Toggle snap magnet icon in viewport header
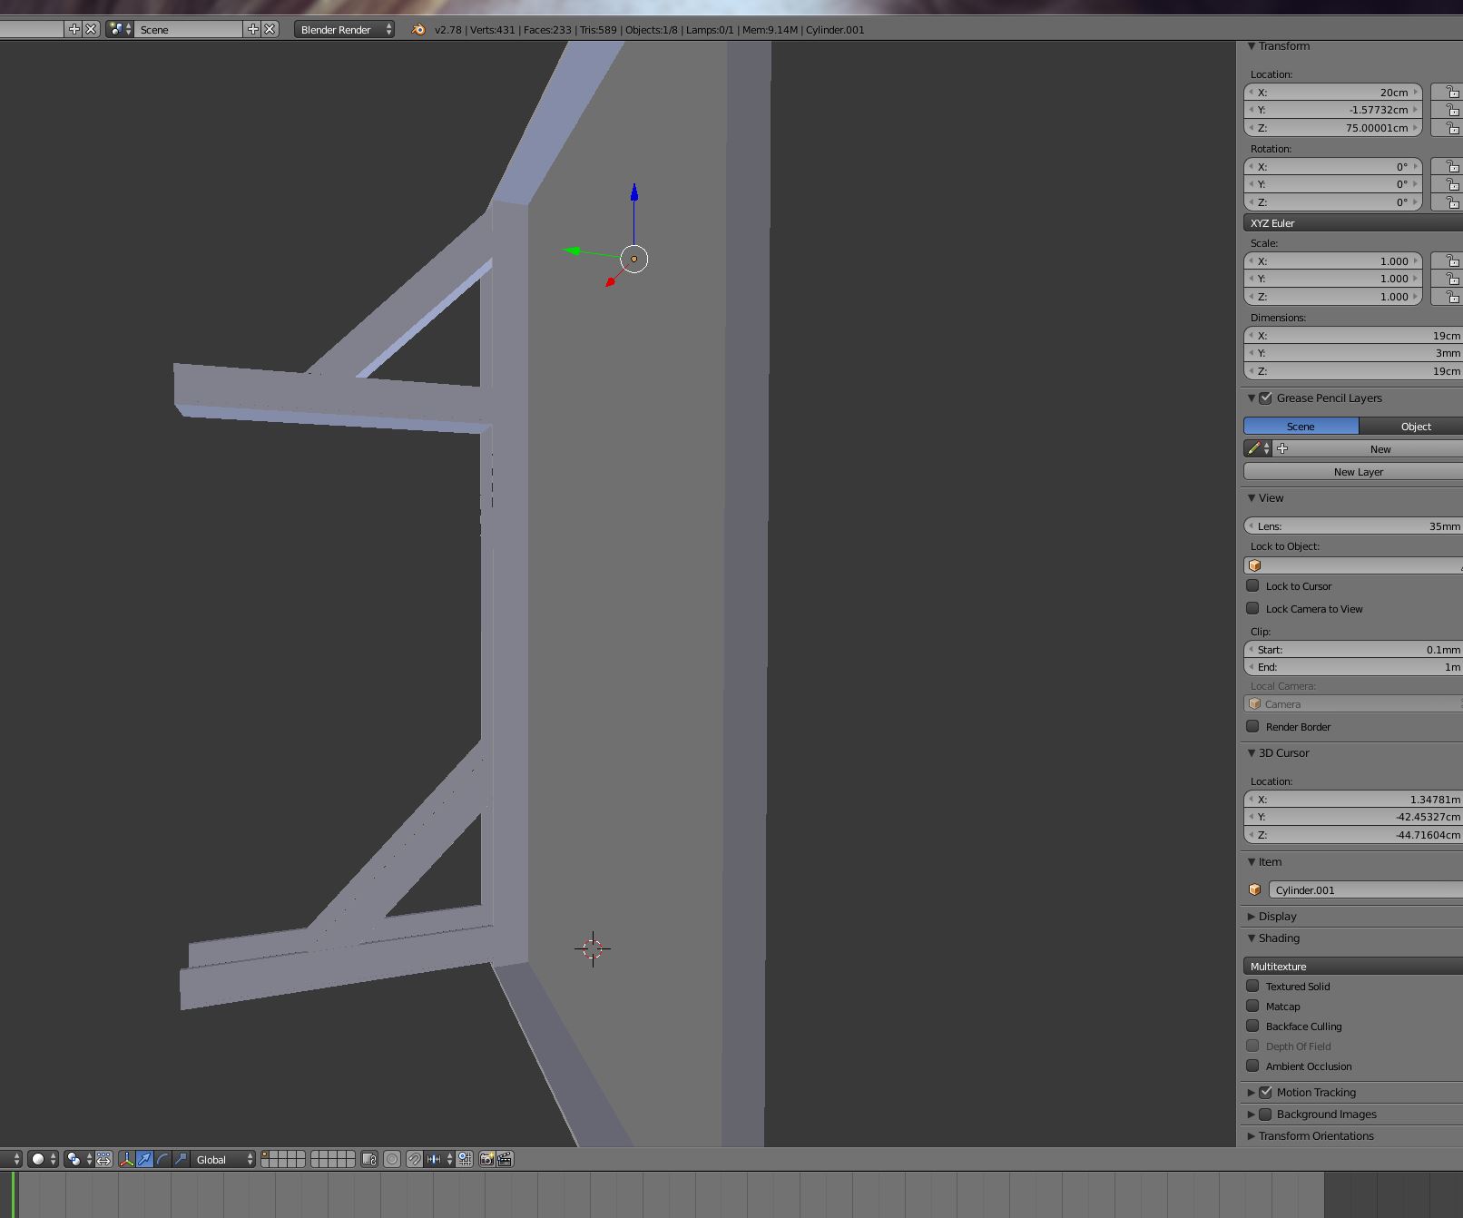This screenshot has height=1218, width=1463. [x=414, y=1159]
